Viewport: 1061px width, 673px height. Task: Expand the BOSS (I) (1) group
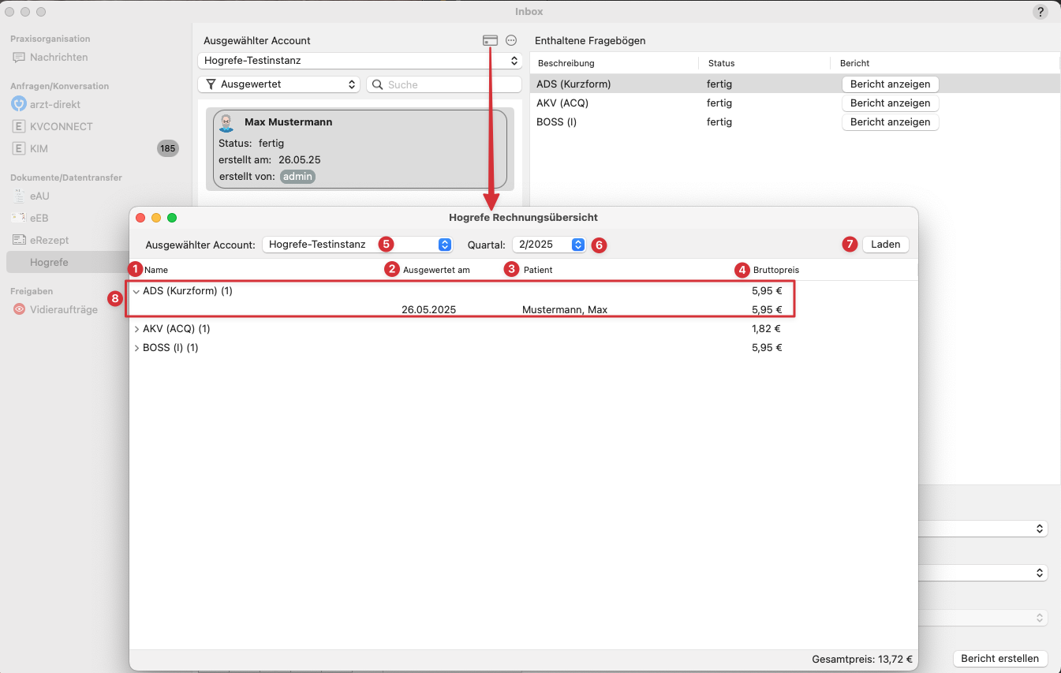point(136,348)
